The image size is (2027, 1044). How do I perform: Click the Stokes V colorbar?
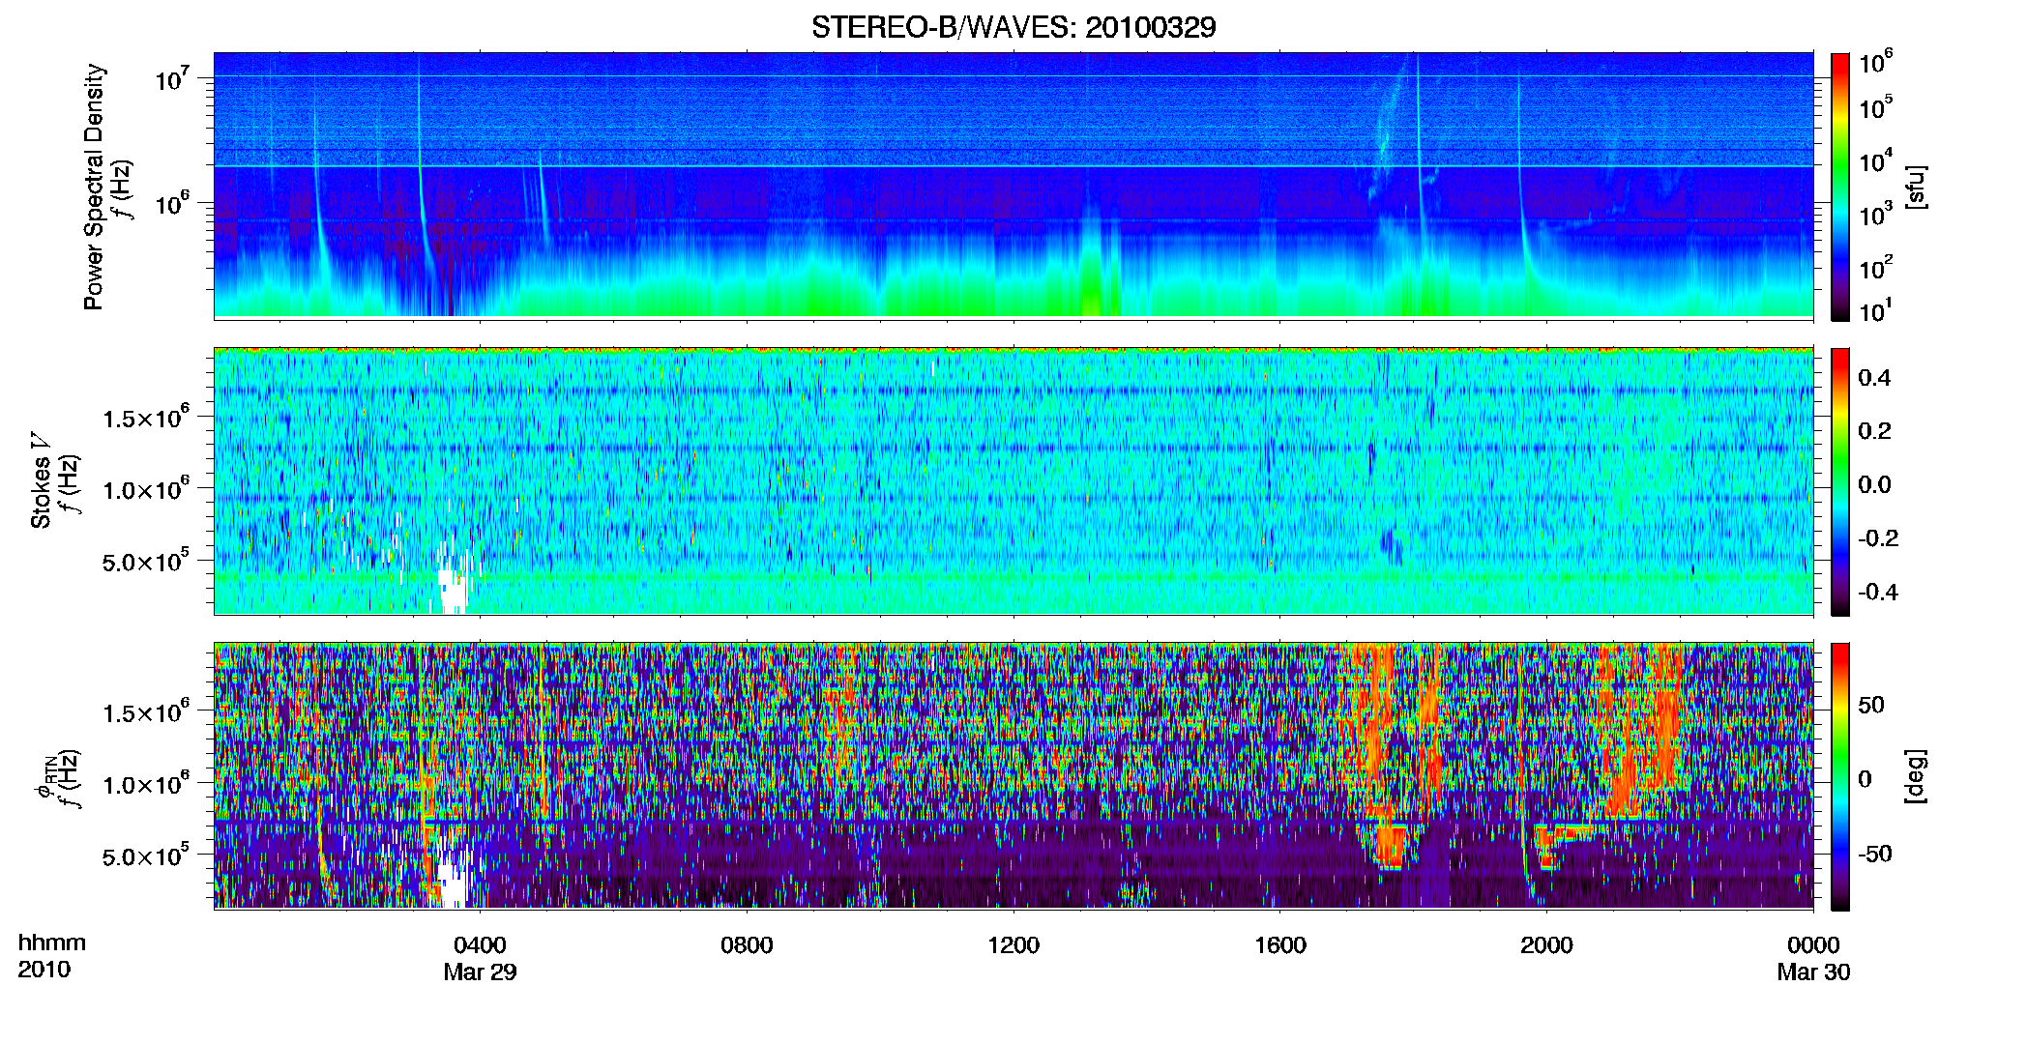coord(1840,481)
